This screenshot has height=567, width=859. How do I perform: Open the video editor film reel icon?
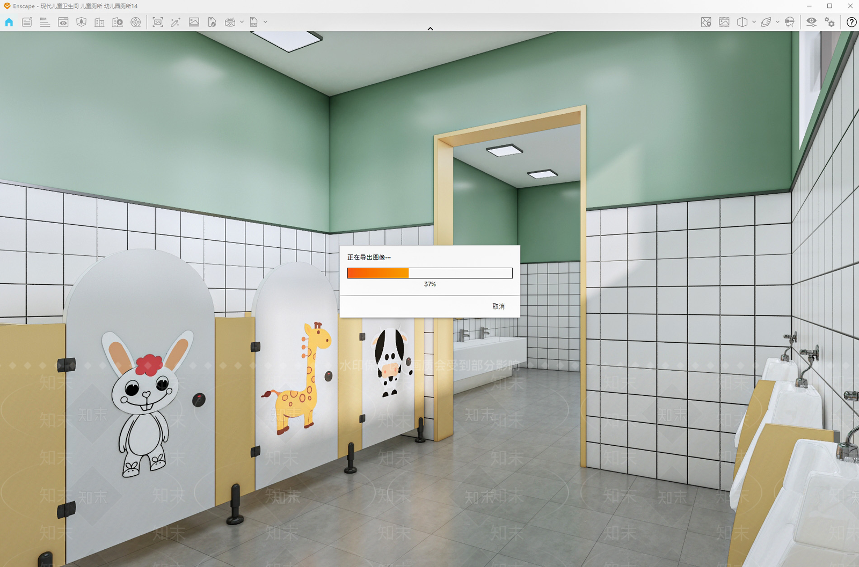(x=136, y=22)
